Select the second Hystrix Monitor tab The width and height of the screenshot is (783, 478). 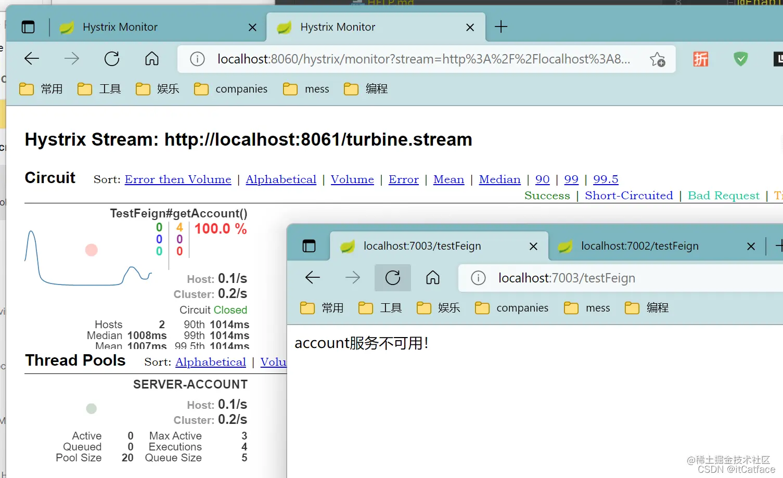coord(376,27)
